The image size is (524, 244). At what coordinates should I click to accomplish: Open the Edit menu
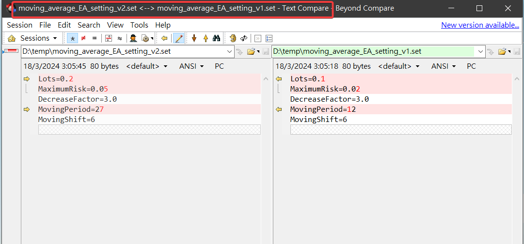coord(64,25)
